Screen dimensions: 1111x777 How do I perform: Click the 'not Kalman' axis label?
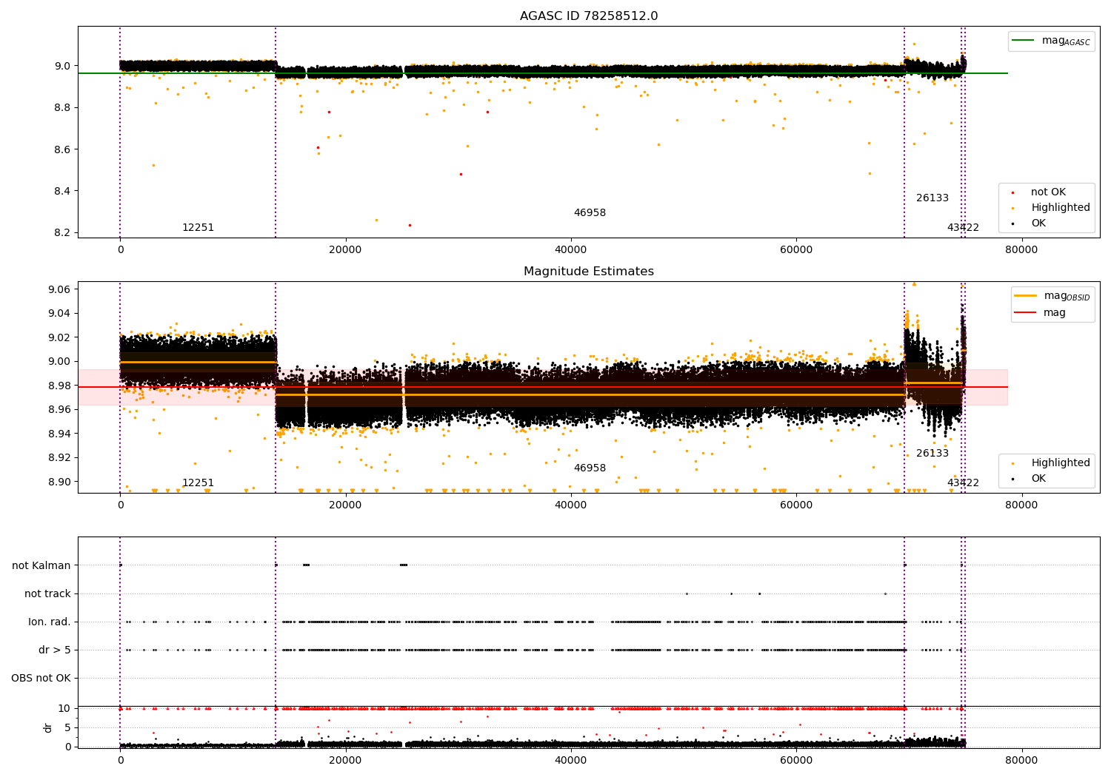(x=41, y=565)
